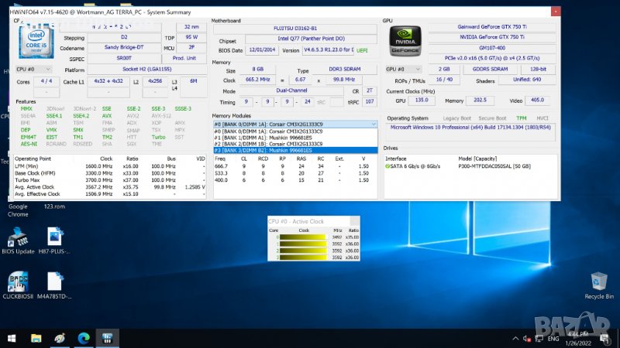This screenshot has width=620, height=348.
Task: Launch Microsoft Edge from the taskbar
Action: [83, 338]
